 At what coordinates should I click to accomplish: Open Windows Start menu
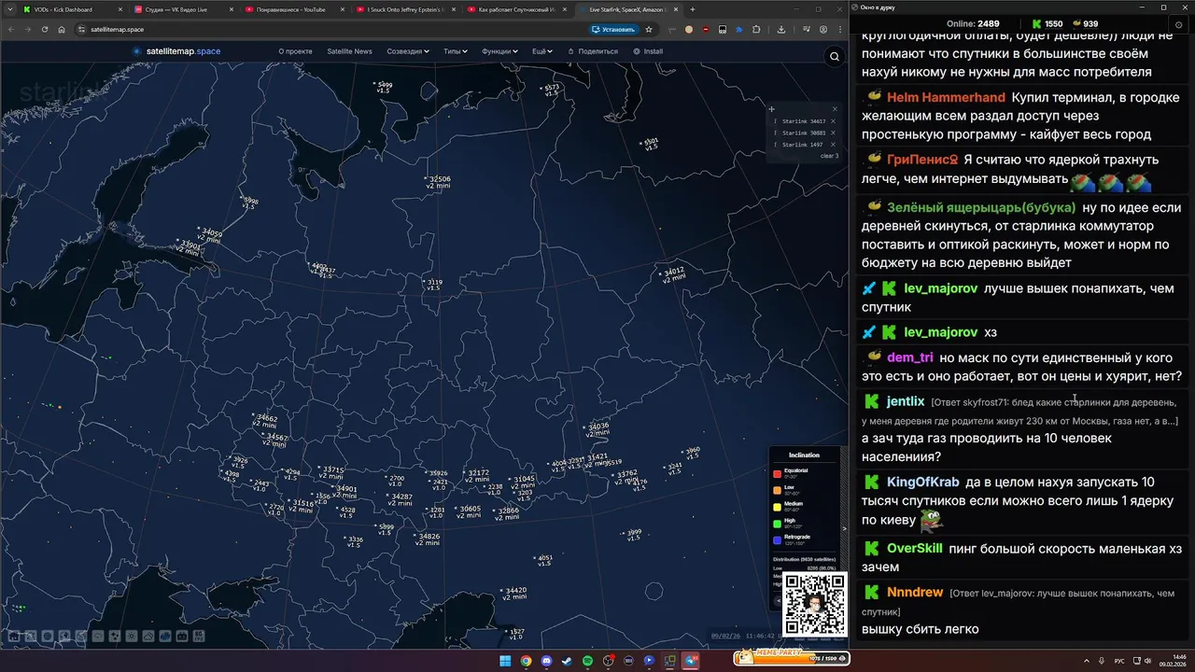click(x=505, y=661)
